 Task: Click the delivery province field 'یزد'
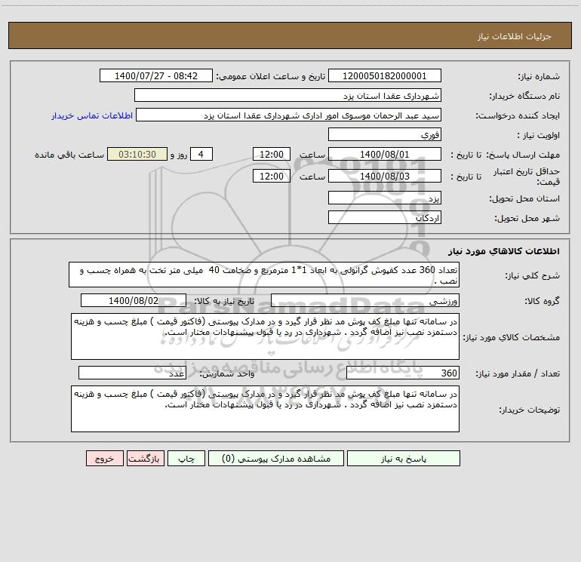tap(385, 198)
